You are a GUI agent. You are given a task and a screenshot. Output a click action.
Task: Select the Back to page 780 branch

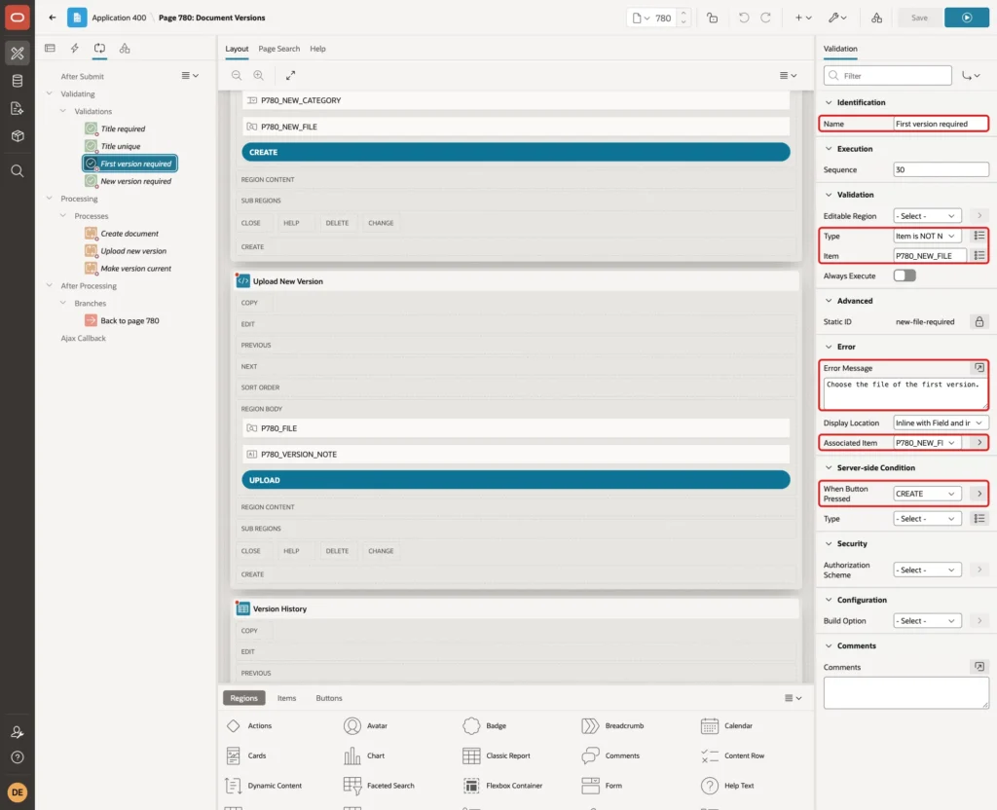(x=122, y=320)
